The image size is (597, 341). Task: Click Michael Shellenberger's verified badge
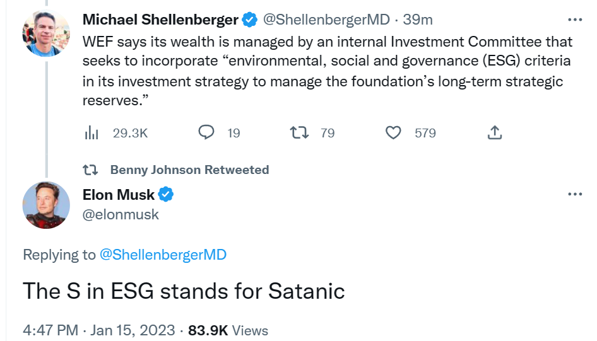pyautogui.click(x=249, y=20)
